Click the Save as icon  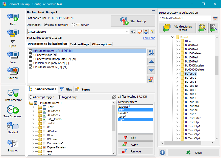(x=13, y=72)
